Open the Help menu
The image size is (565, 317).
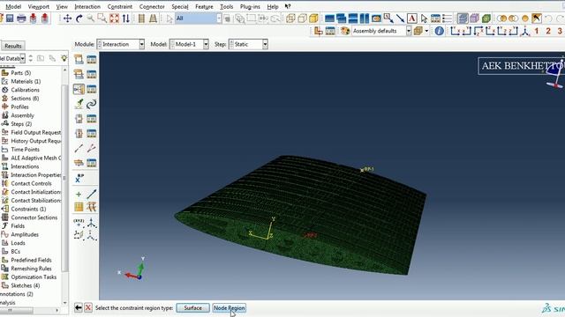[273, 6]
